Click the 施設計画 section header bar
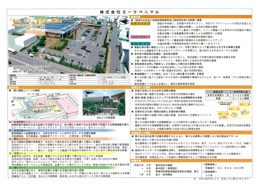Screen dimensions: 261x185 click(69, 87)
